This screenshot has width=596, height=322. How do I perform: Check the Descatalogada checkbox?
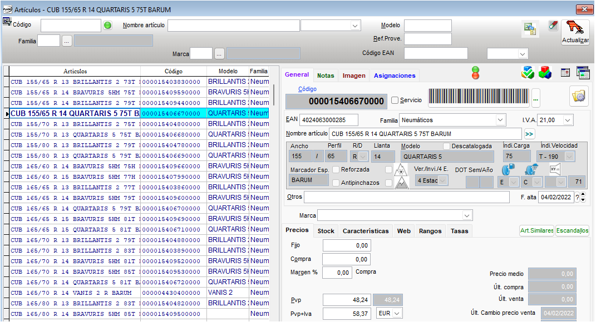(x=446, y=146)
